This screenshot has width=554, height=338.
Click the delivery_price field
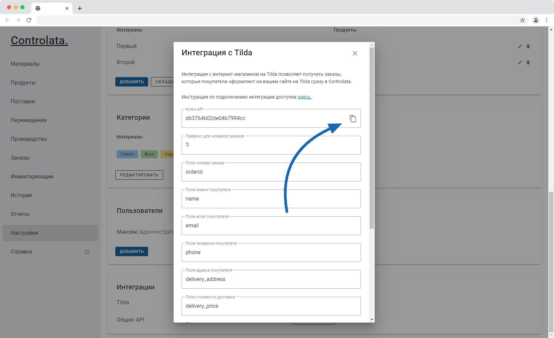click(x=271, y=306)
